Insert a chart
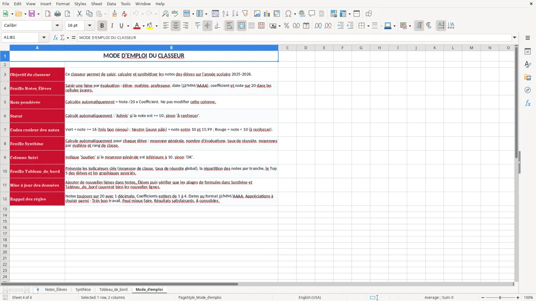Image resolution: width=536 pixels, height=301 pixels. coord(267,14)
